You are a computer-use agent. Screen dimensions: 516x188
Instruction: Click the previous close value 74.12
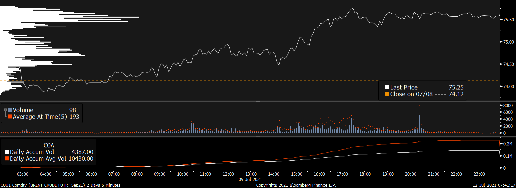456,94
